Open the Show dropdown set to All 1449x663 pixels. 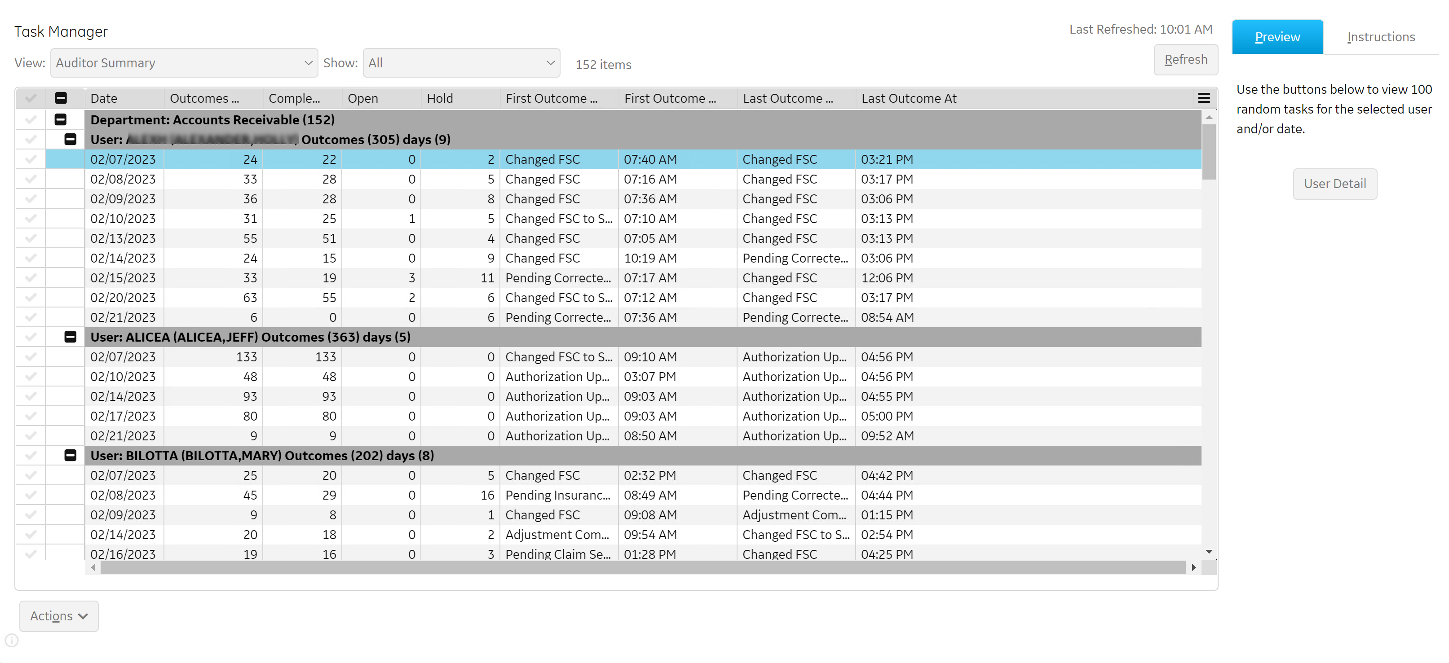click(461, 63)
